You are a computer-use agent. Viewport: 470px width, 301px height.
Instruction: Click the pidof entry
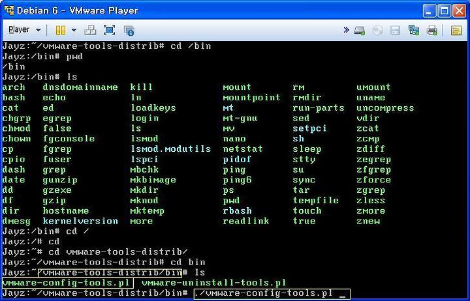pyautogui.click(x=237, y=160)
